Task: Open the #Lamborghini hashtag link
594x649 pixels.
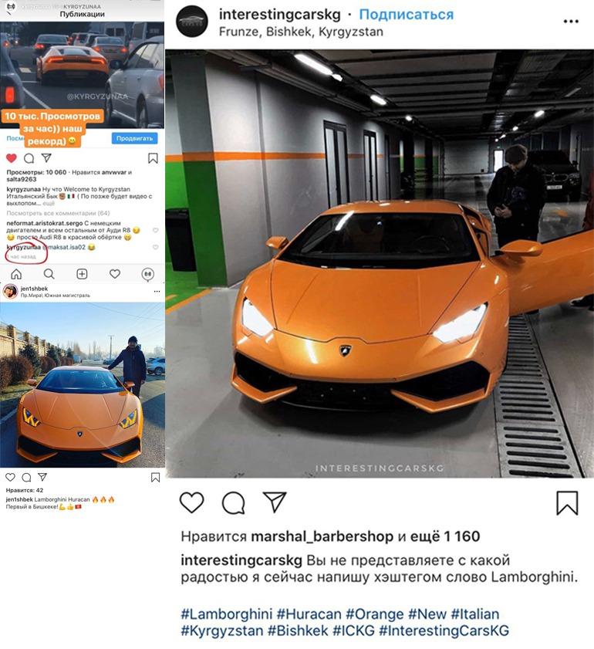Action: coord(227,614)
